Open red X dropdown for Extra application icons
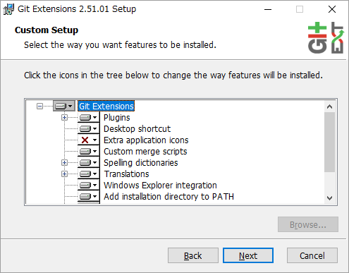Viewport: 349px width, 273px height. point(89,140)
